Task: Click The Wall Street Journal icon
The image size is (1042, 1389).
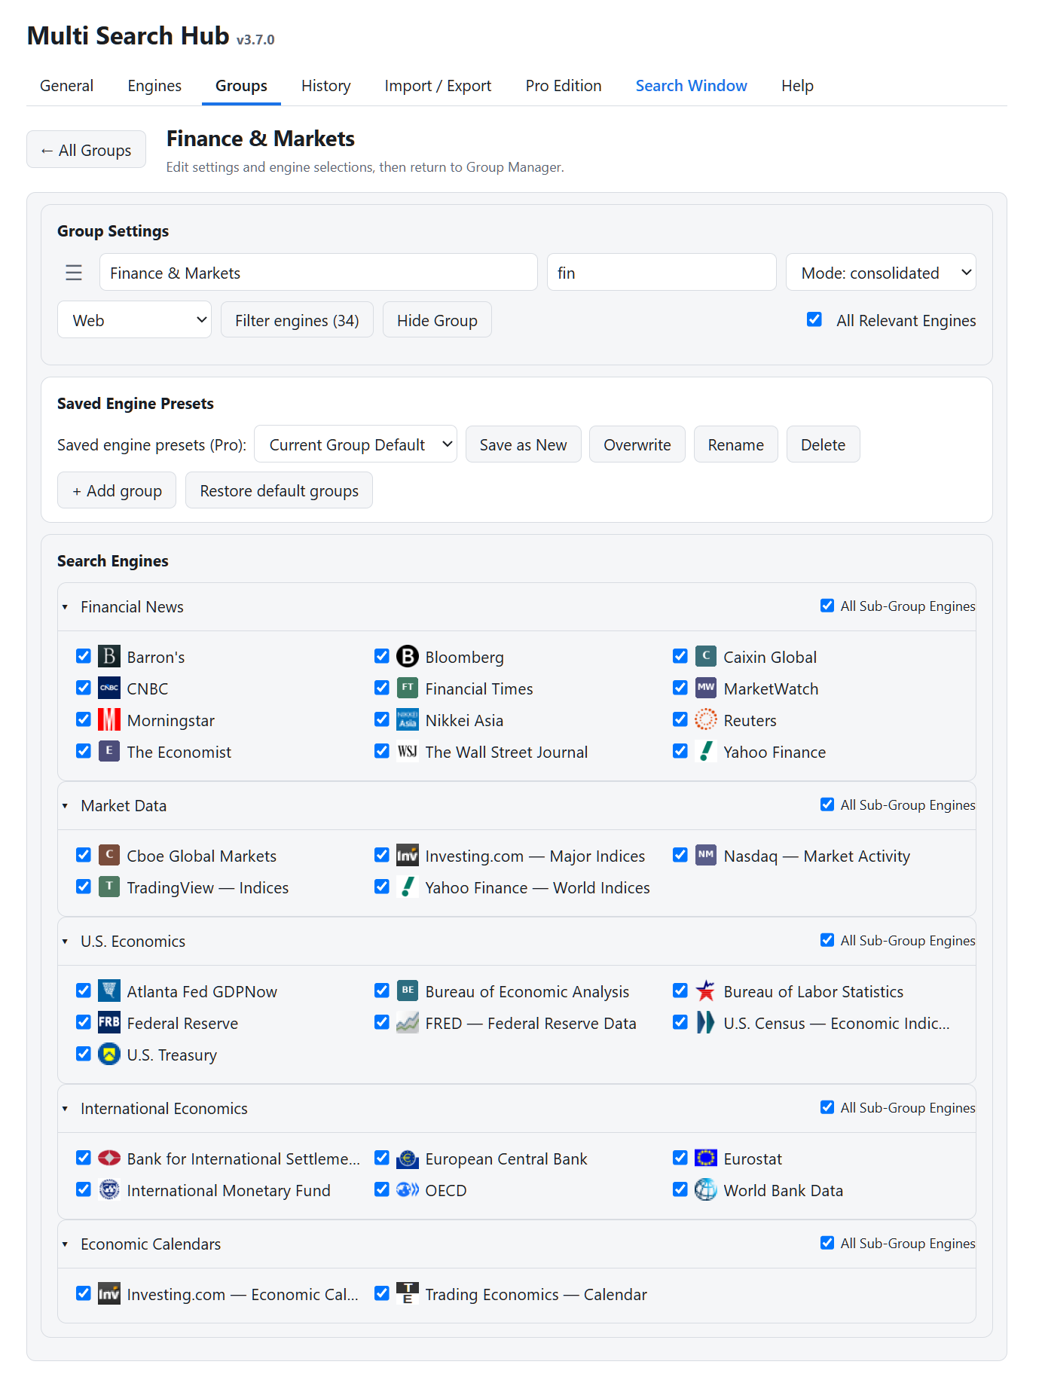Action: point(408,752)
